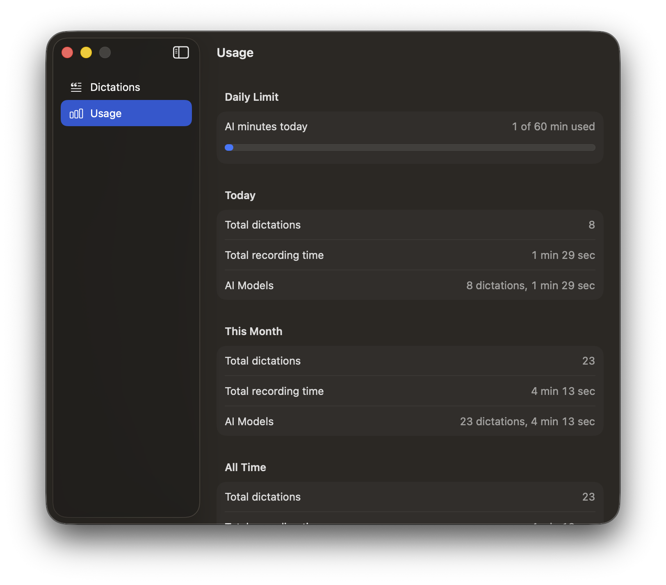Click This Month's "4 min 13 sec" recording time
The width and height of the screenshot is (666, 585).
563,391
